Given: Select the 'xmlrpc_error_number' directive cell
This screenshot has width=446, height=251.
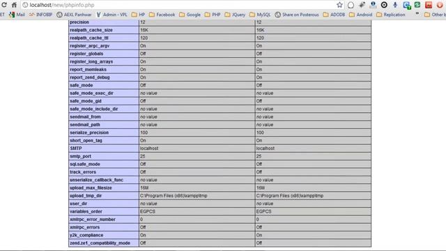Looking at the screenshot, I should click(104, 220).
